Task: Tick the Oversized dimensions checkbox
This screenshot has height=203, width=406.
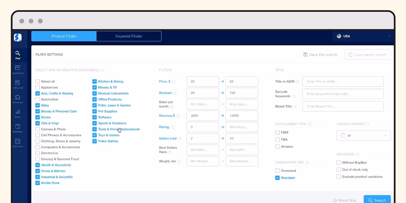Action: coord(277,171)
